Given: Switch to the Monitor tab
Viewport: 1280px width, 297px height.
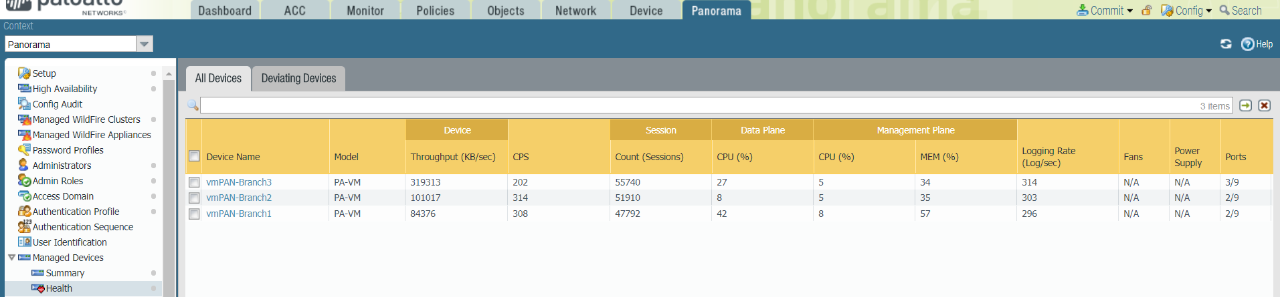Looking at the screenshot, I should coord(365,11).
